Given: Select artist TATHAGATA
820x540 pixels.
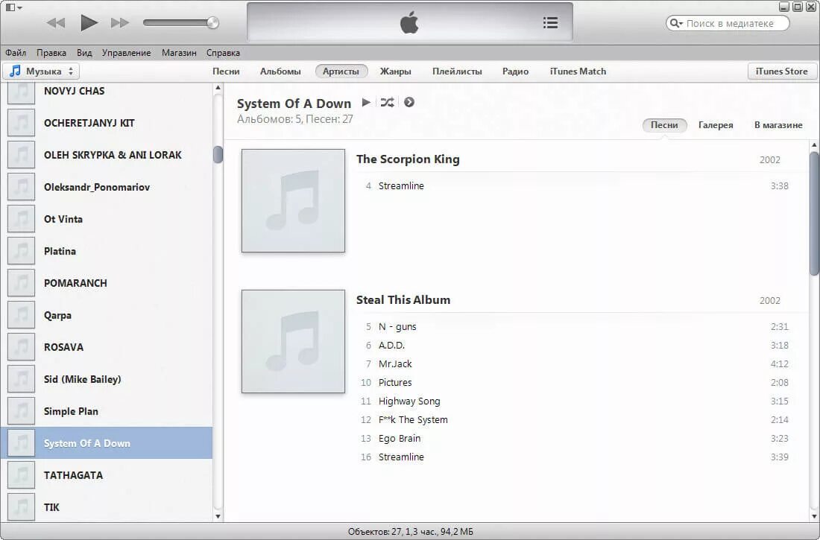Looking at the screenshot, I should [x=107, y=475].
